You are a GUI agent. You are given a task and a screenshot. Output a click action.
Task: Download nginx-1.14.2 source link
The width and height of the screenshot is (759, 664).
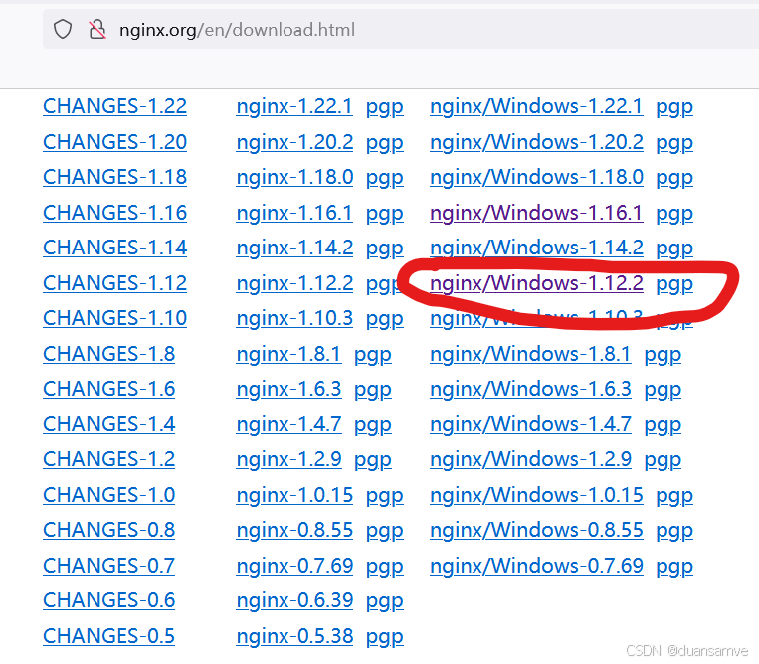click(x=294, y=249)
